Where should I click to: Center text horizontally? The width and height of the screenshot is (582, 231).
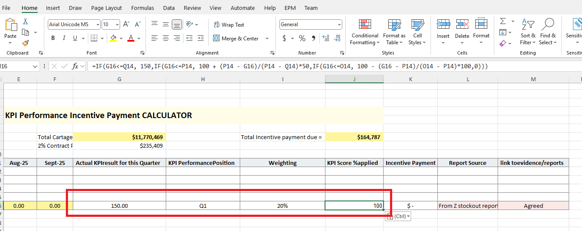166,38
